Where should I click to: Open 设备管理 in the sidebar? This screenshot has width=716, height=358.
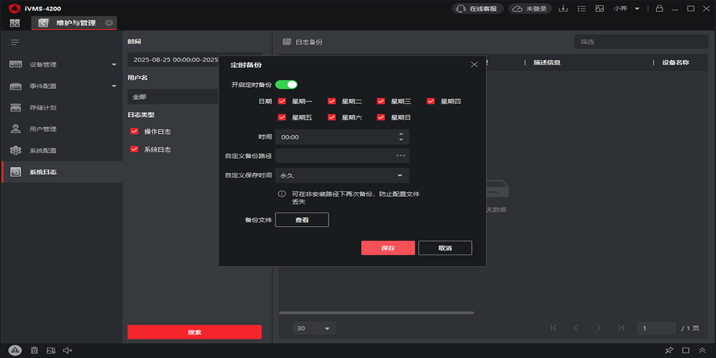(x=61, y=64)
